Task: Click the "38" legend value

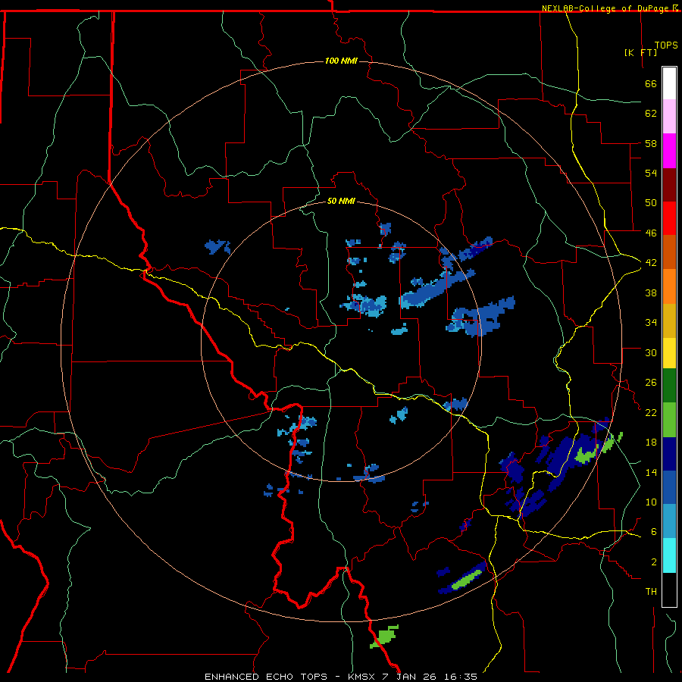Action: click(651, 293)
